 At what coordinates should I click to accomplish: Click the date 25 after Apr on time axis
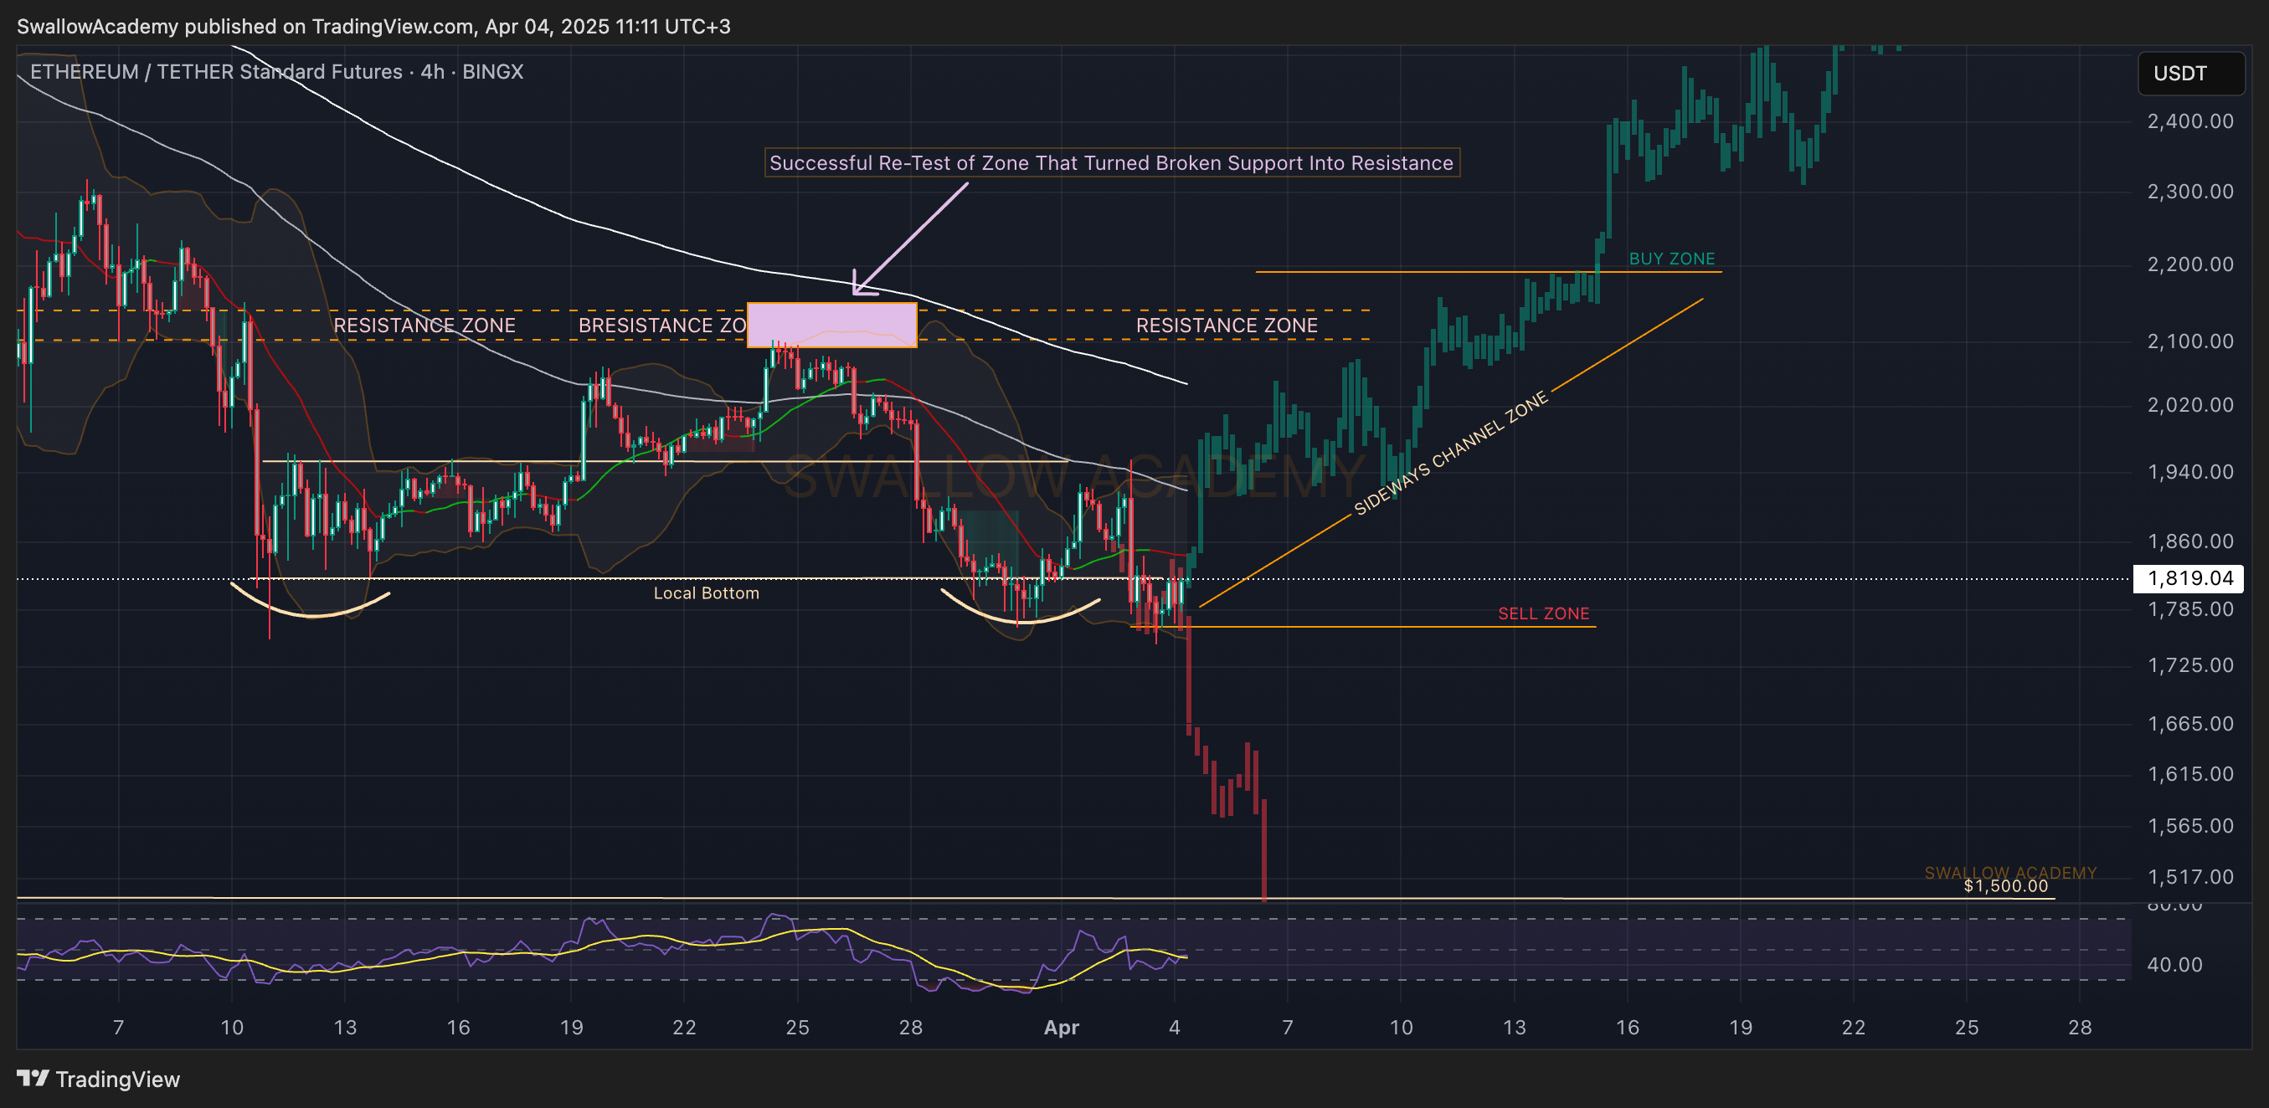pyautogui.click(x=1967, y=1028)
